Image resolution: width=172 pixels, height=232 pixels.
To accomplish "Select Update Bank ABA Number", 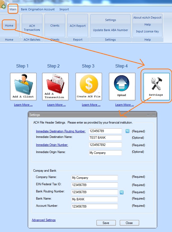I will [111, 30].
